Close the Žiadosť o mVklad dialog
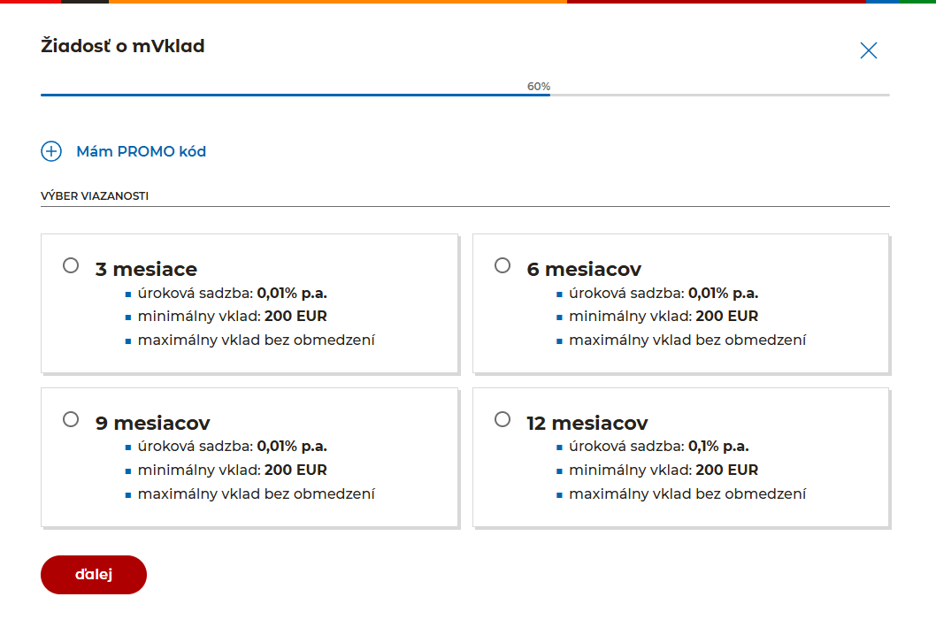Image resolution: width=936 pixels, height=635 pixels. point(869,50)
